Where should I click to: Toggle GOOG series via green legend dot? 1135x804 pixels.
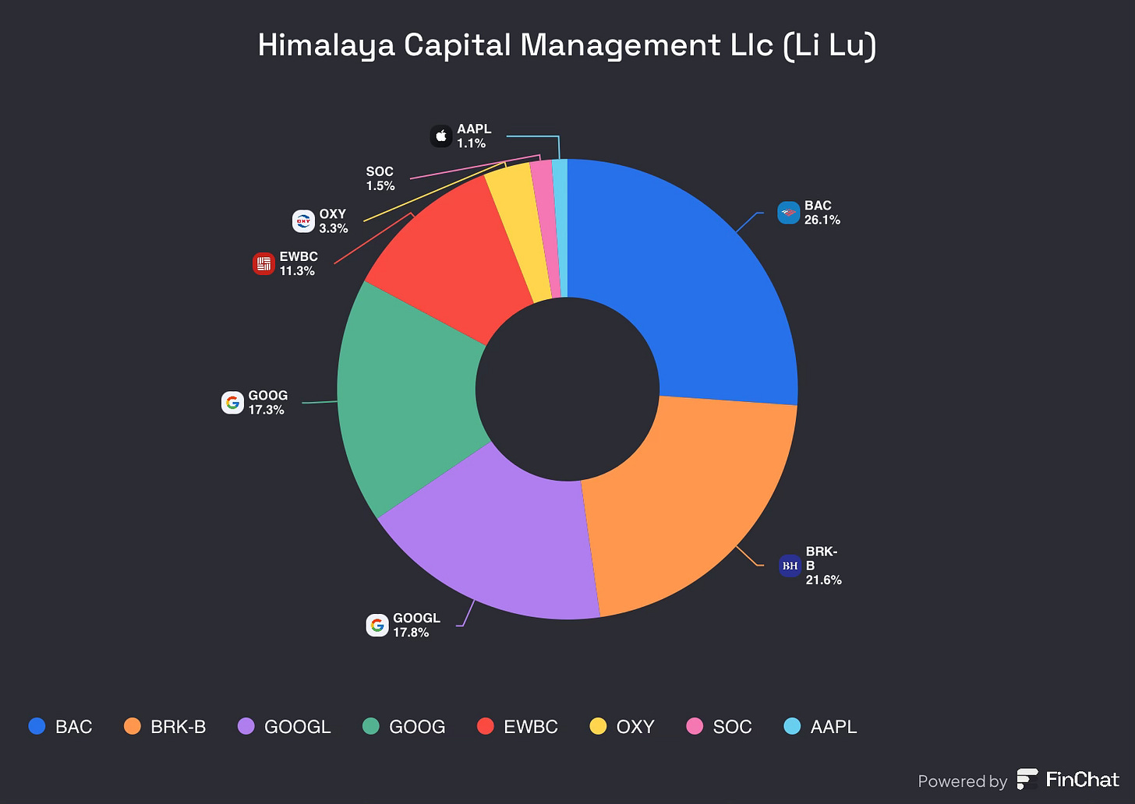coord(371,726)
